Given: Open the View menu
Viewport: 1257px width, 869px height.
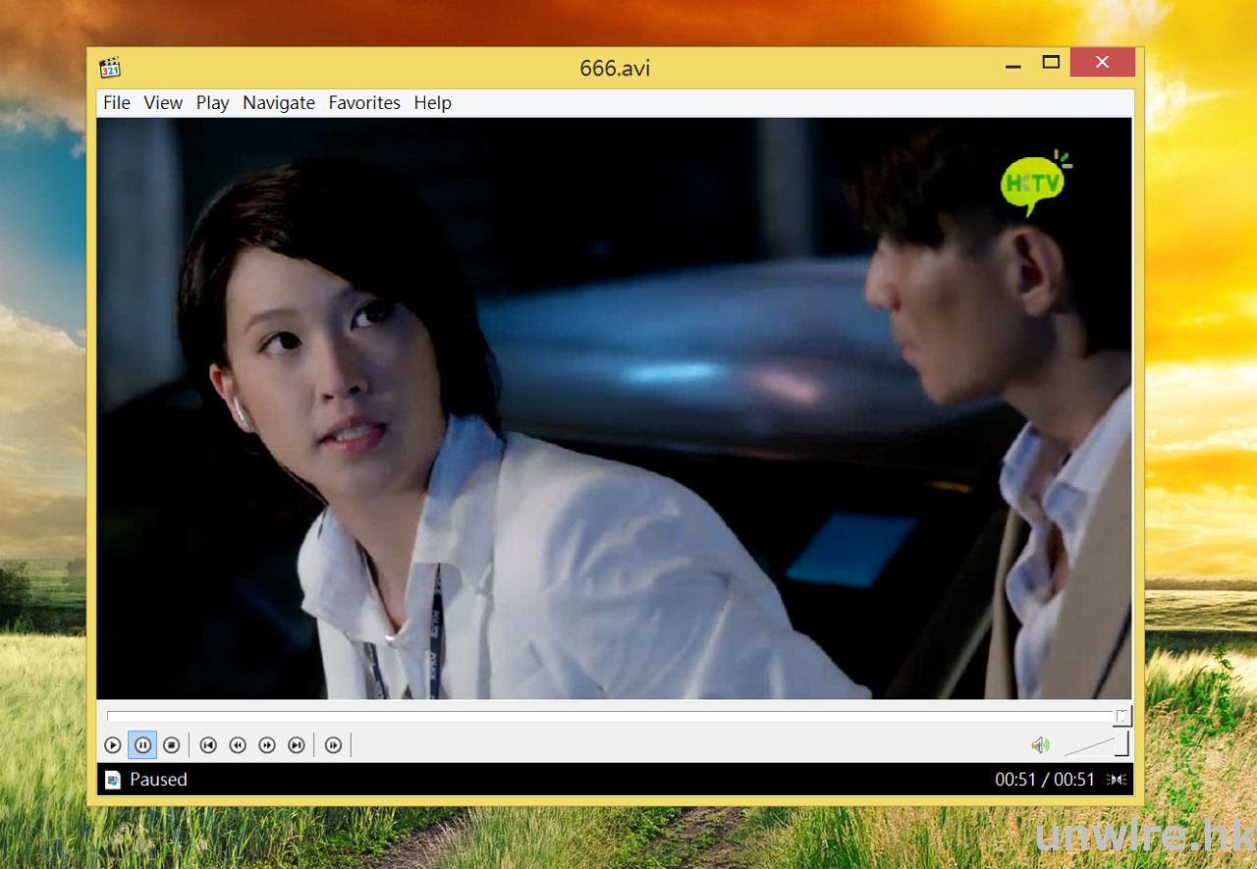Looking at the screenshot, I should (x=163, y=103).
